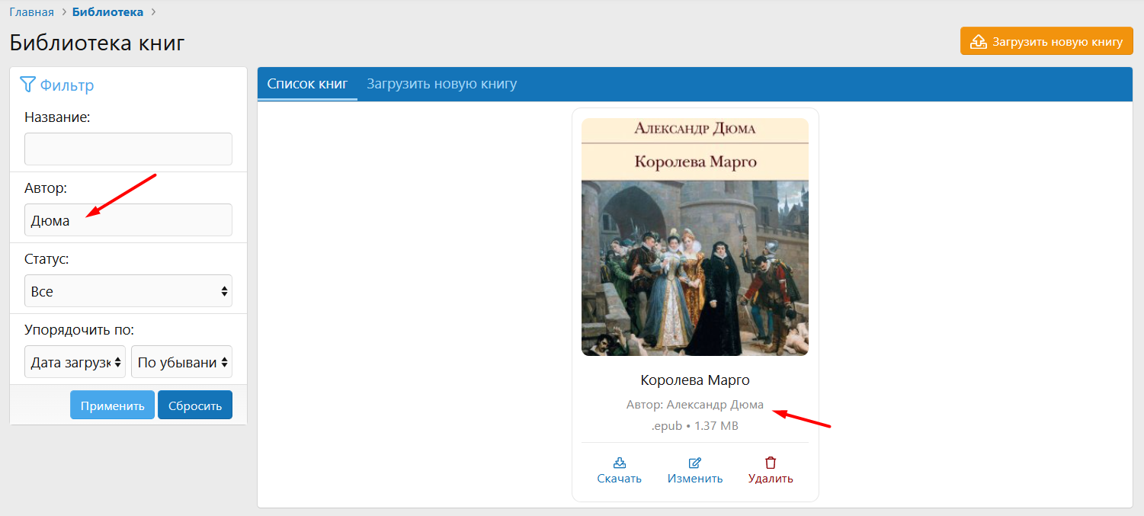Click the Автор field containing Дюма
This screenshot has width=1144, height=516.
[x=128, y=220]
